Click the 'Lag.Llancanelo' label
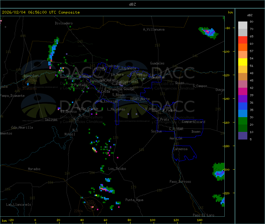Viewport: 265px width, 224px height. pyautogui.click(x=19, y=205)
